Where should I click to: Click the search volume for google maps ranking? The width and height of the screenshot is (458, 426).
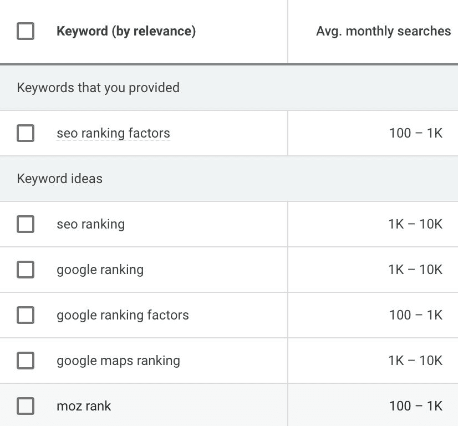415,361
